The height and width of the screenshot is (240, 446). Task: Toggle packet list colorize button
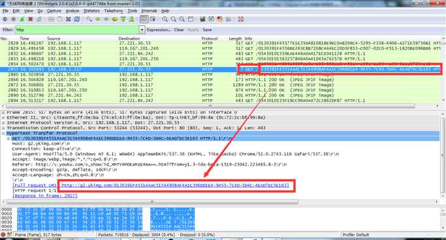pyautogui.click(x=144, y=20)
